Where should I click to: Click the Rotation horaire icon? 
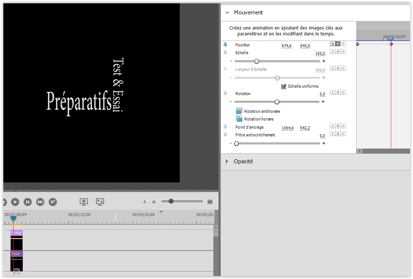pyautogui.click(x=239, y=119)
